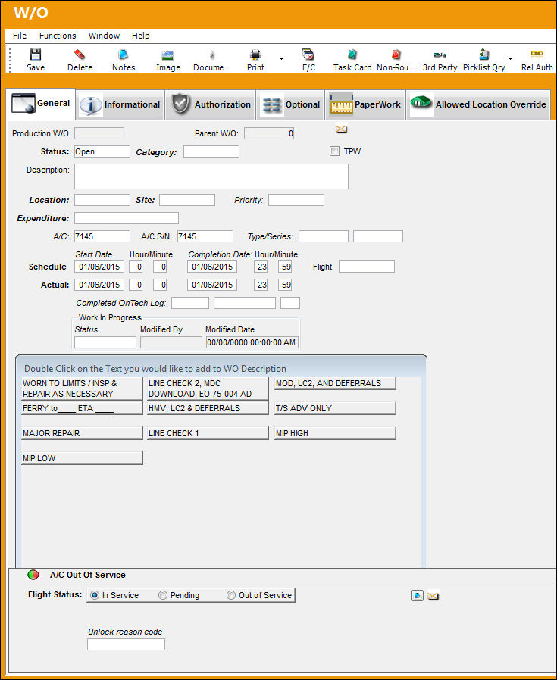Click the Image toolbar icon
The width and height of the screenshot is (557, 680).
167,55
